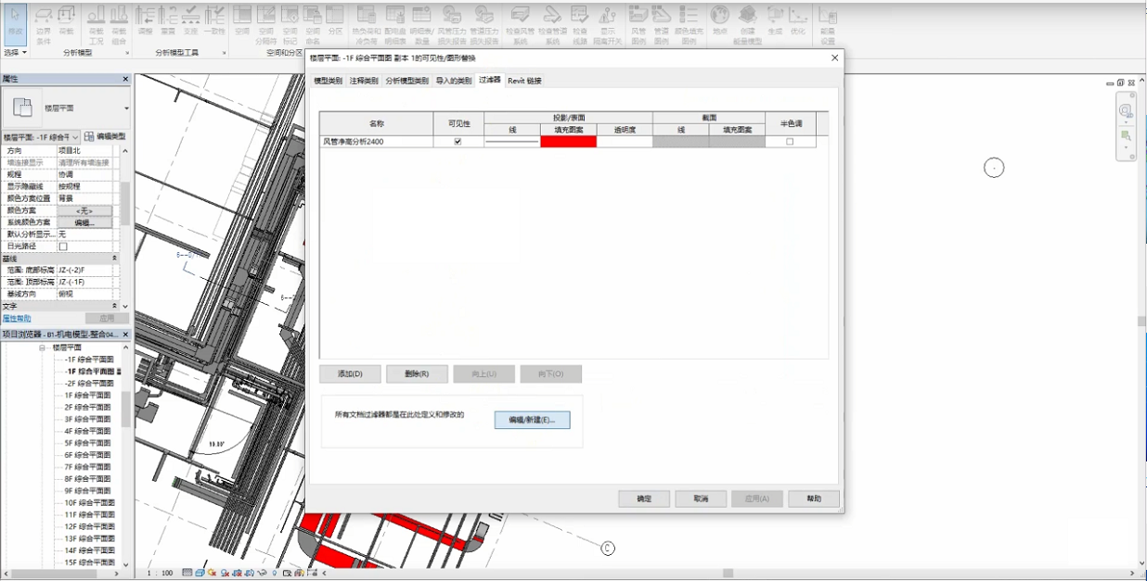Click the 帮助 help button
This screenshot has width=1147, height=581.
pos(814,499)
